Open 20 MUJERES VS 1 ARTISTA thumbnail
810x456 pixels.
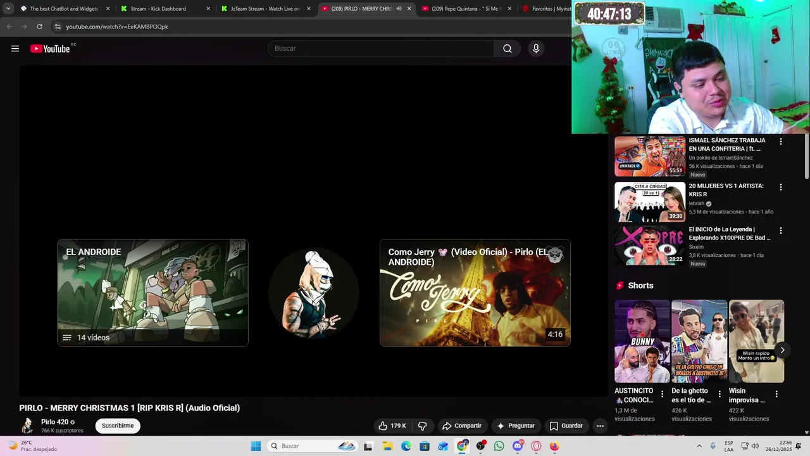pos(650,201)
